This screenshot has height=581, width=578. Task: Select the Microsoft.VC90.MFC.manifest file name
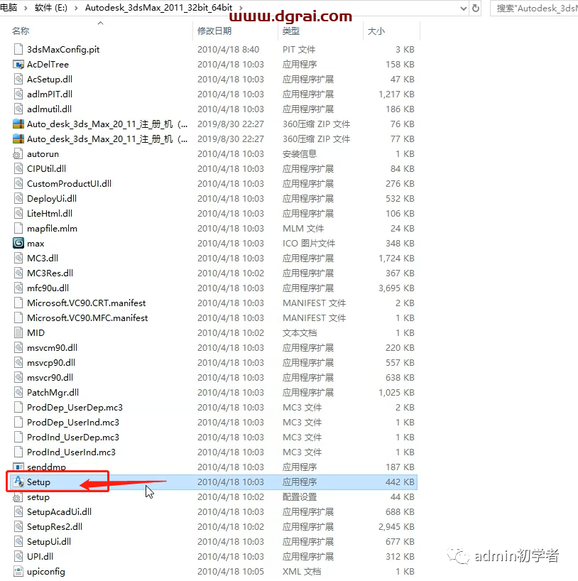(x=87, y=318)
